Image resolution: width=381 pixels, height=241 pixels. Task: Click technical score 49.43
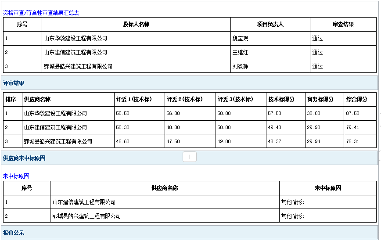tap(275, 128)
